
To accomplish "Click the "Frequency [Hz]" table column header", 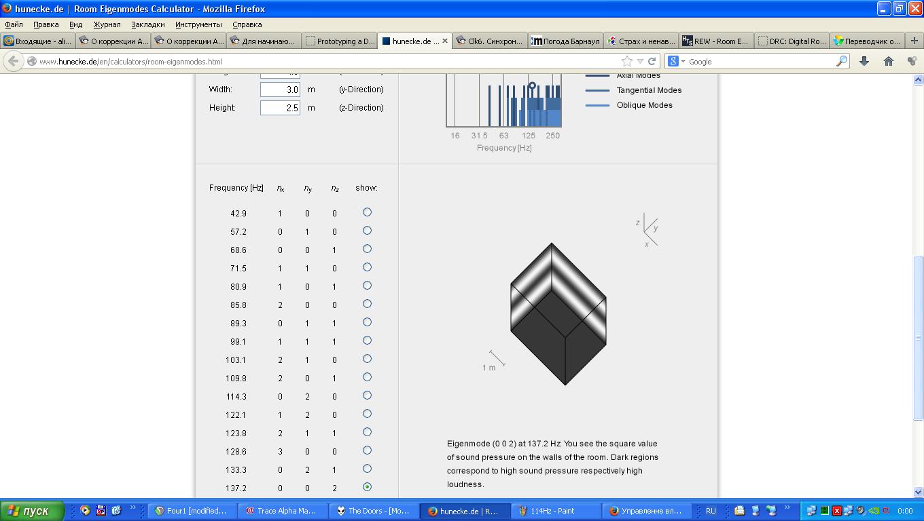I will tap(236, 188).
